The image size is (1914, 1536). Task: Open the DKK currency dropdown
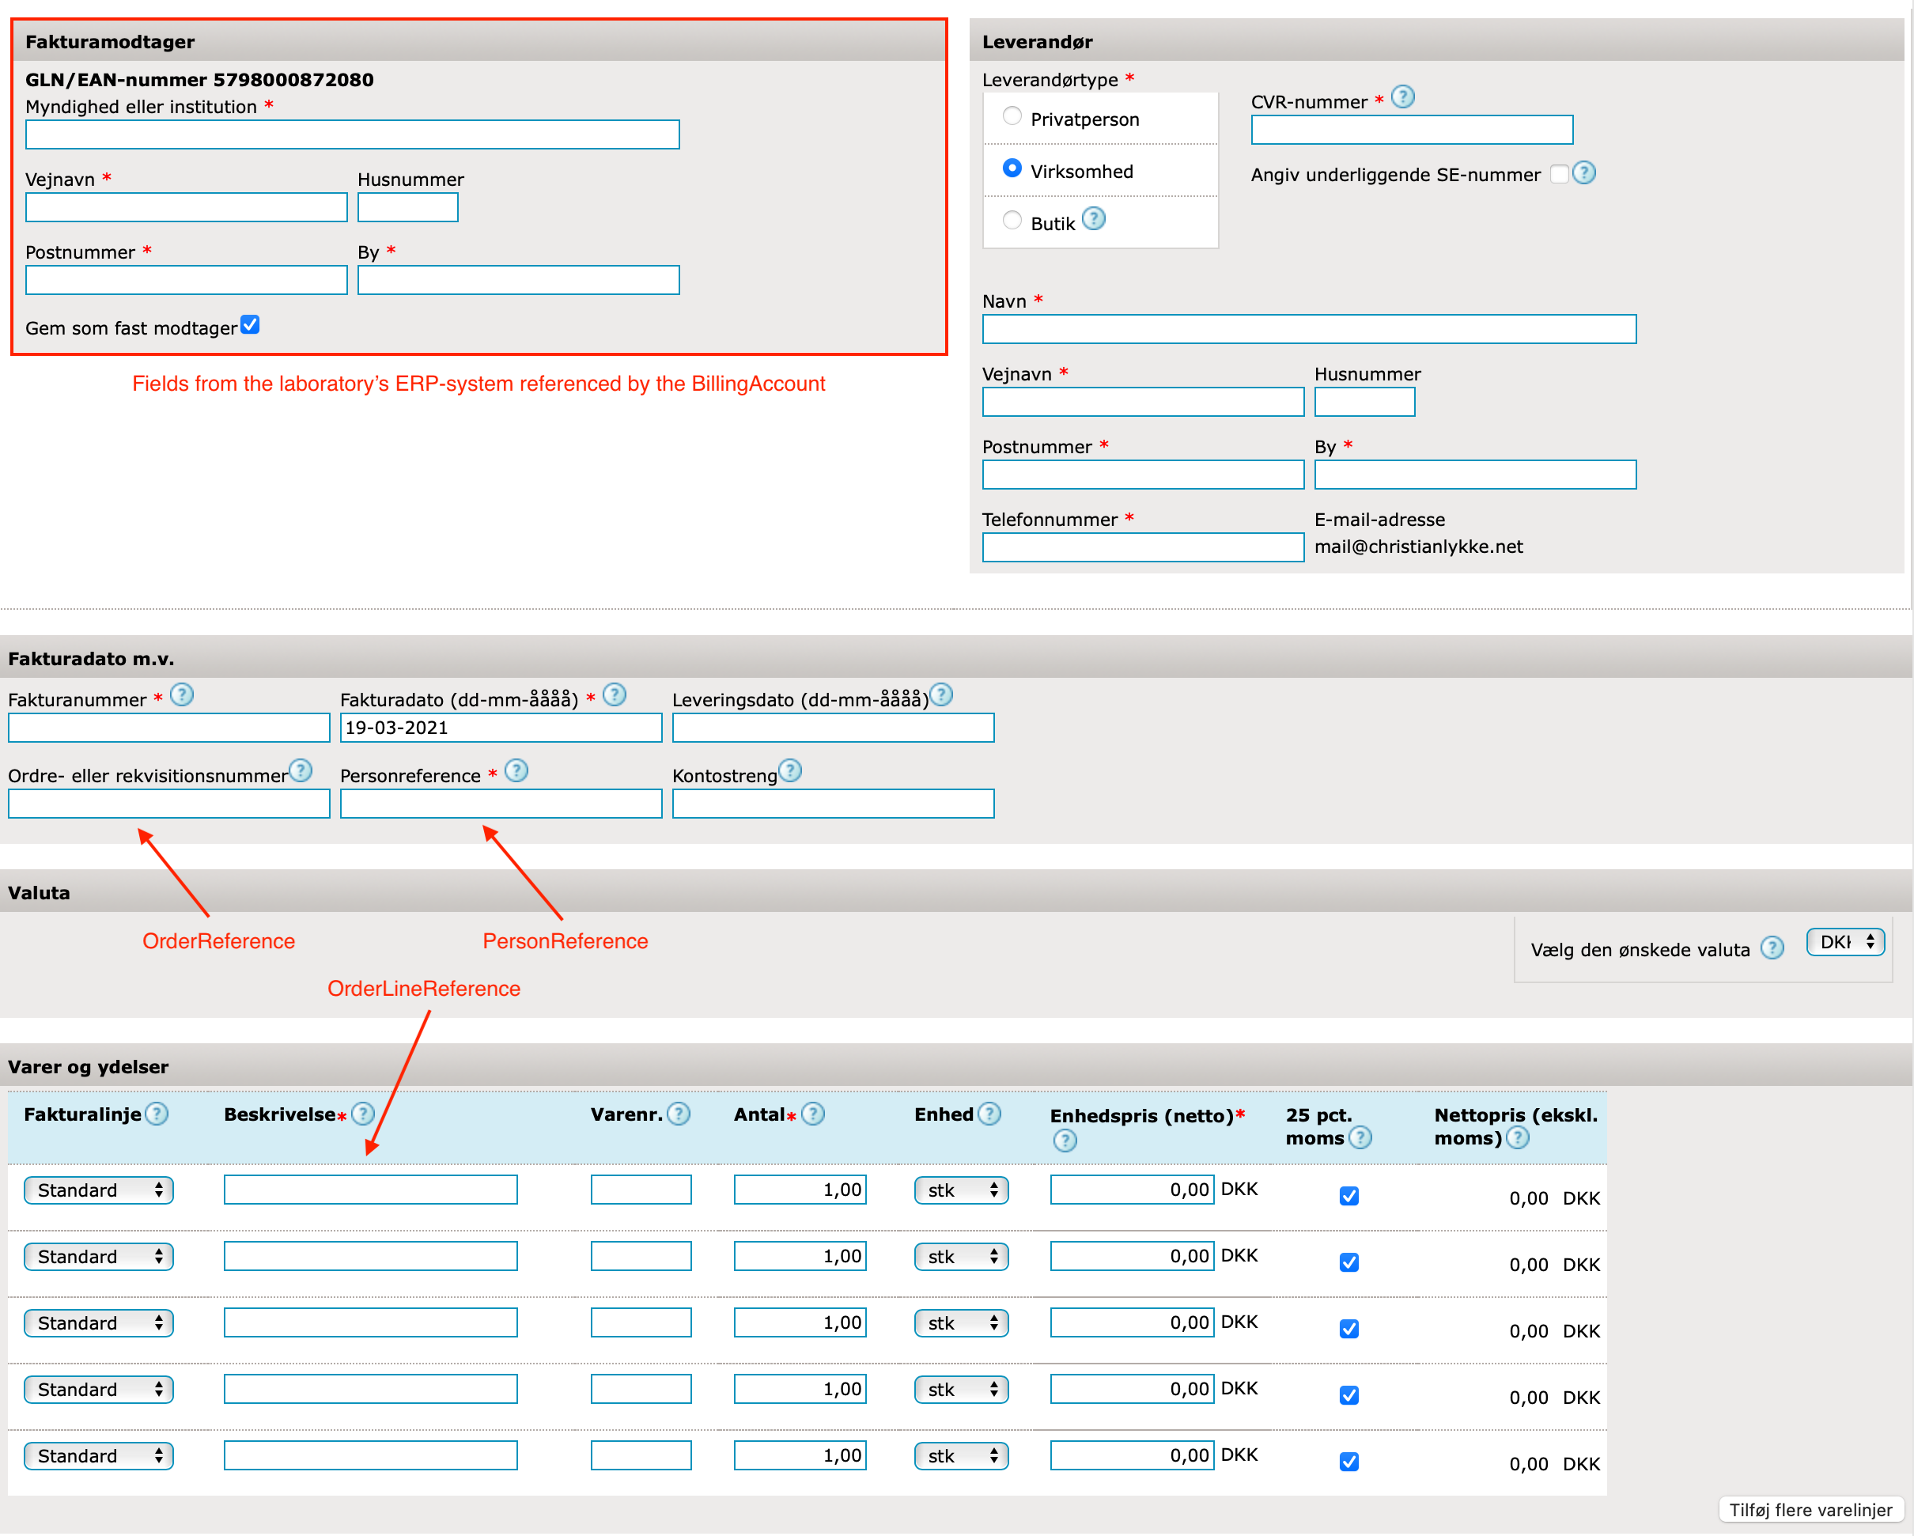coord(1846,942)
